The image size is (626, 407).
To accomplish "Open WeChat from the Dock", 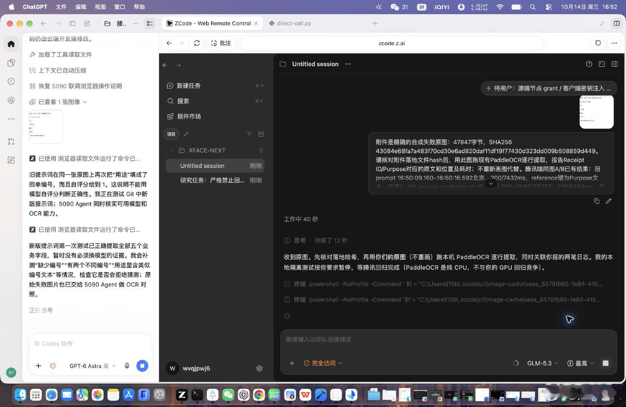I will (x=228, y=395).
